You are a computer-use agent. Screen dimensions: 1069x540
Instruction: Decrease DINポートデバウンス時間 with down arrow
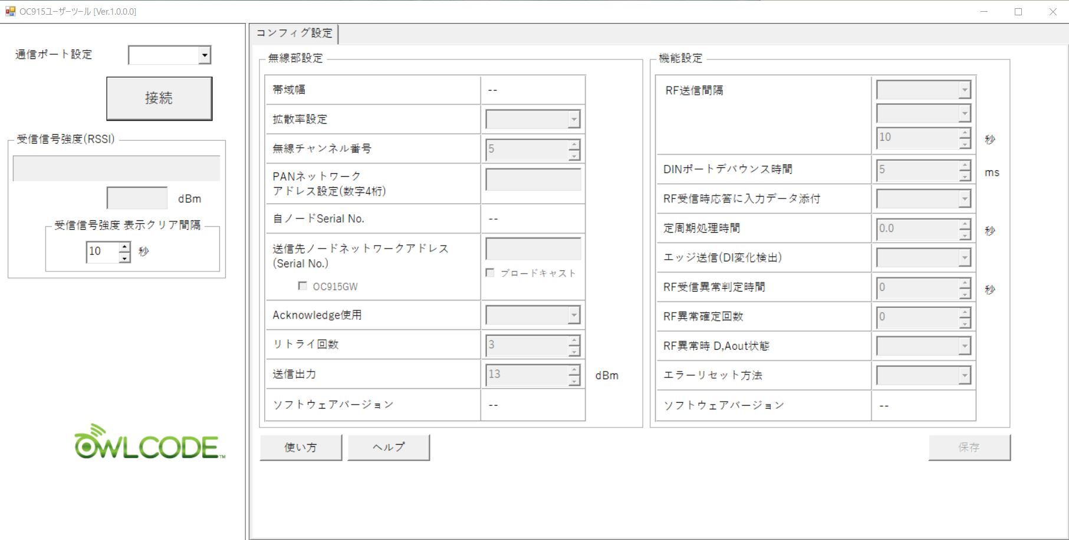point(965,176)
